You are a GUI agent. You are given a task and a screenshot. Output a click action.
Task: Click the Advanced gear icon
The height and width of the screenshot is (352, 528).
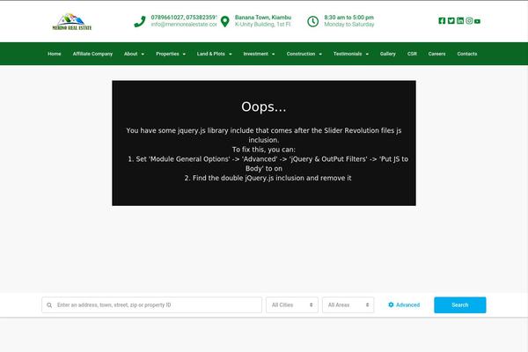pyautogui.click(x=391, y=304)
